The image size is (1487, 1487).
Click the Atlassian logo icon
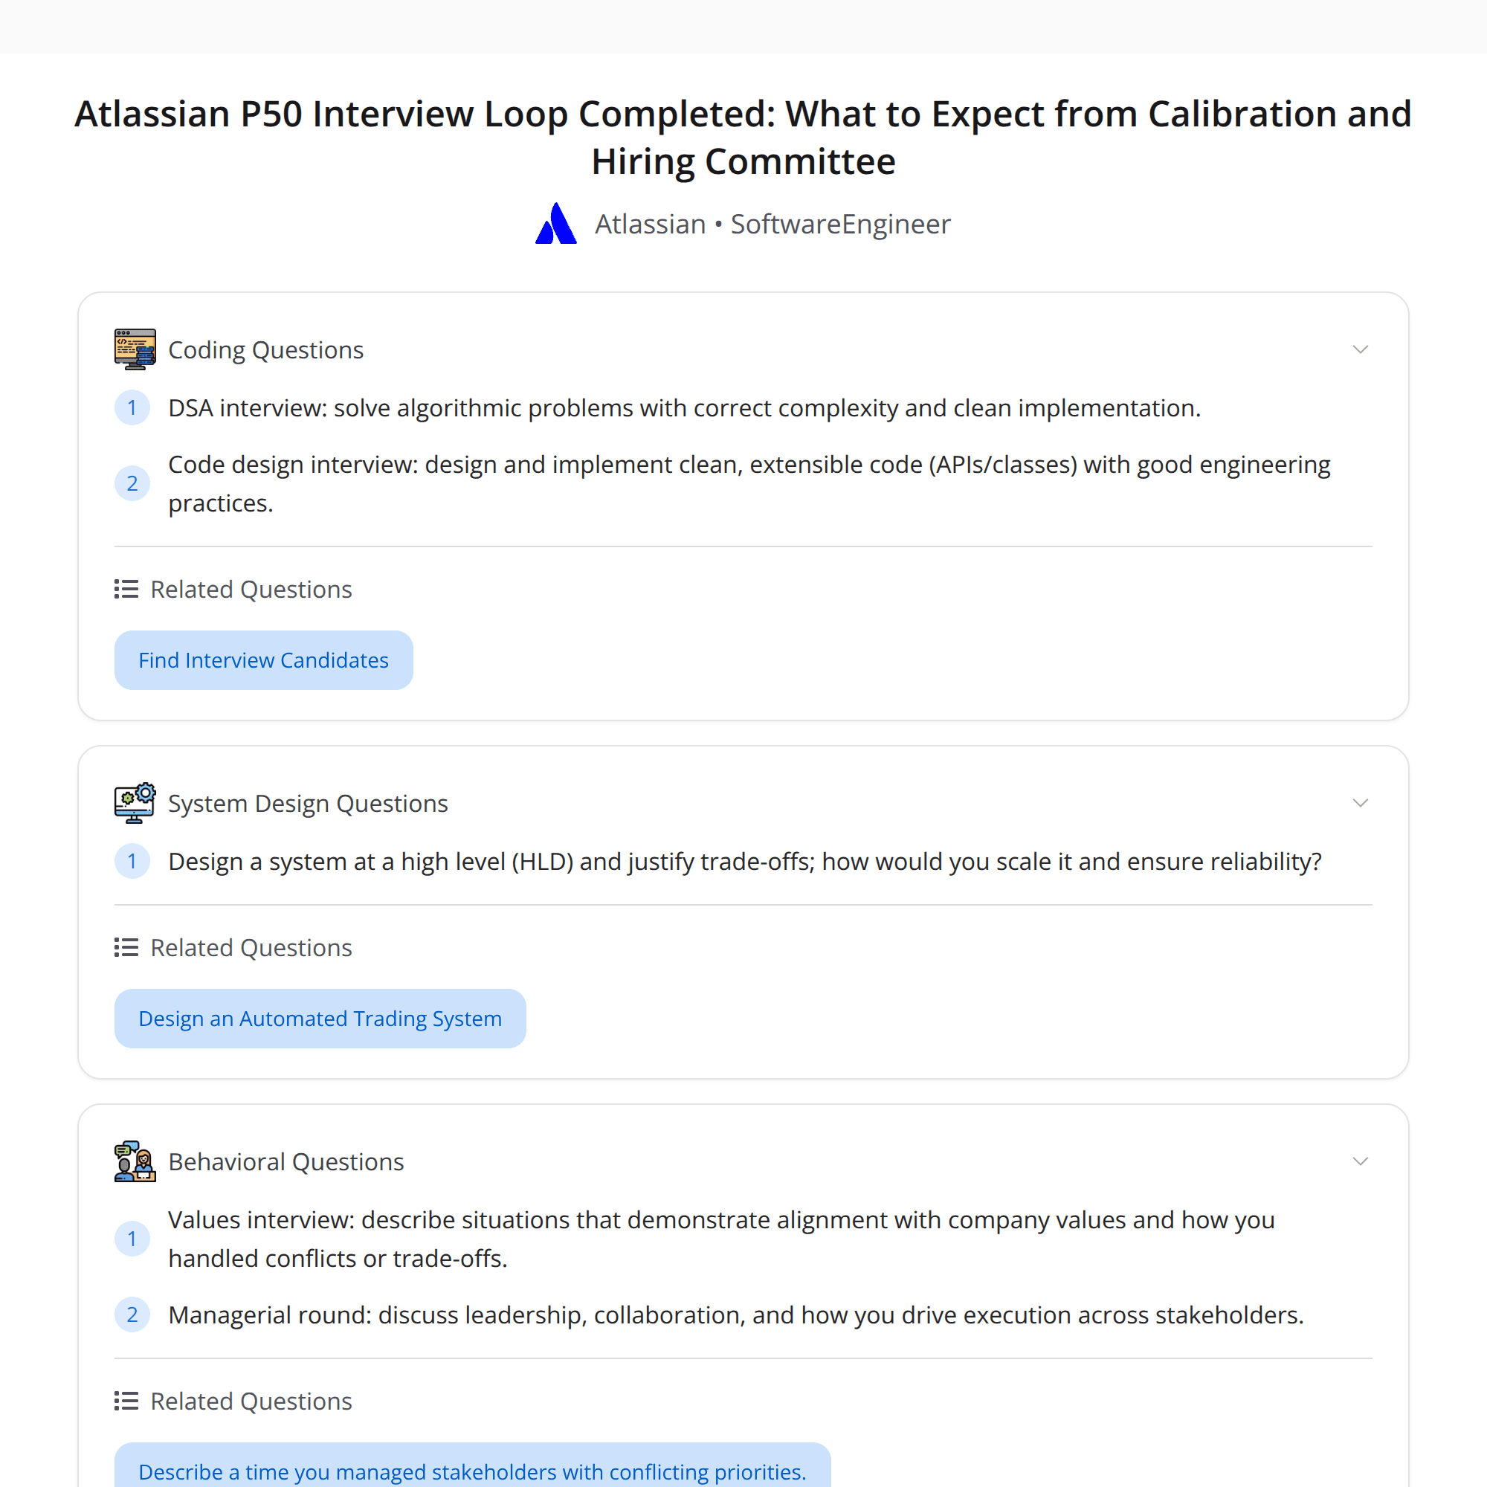(555, 224)
